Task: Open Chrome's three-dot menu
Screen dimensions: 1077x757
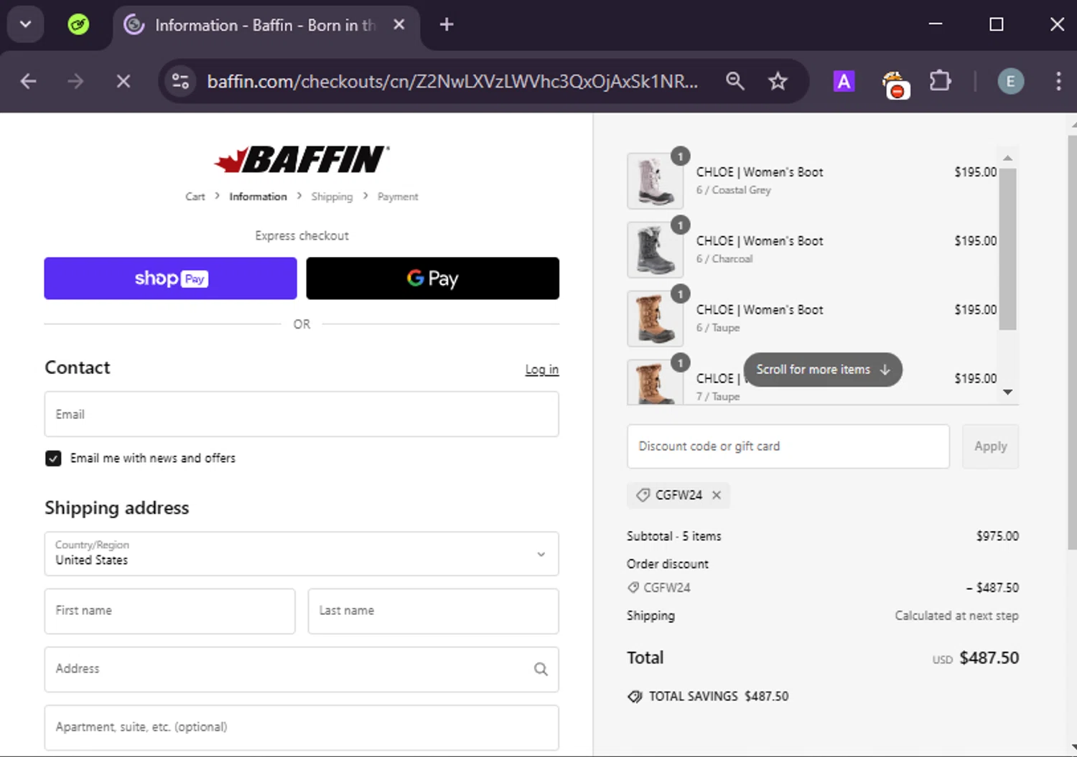Action: 1058,81
